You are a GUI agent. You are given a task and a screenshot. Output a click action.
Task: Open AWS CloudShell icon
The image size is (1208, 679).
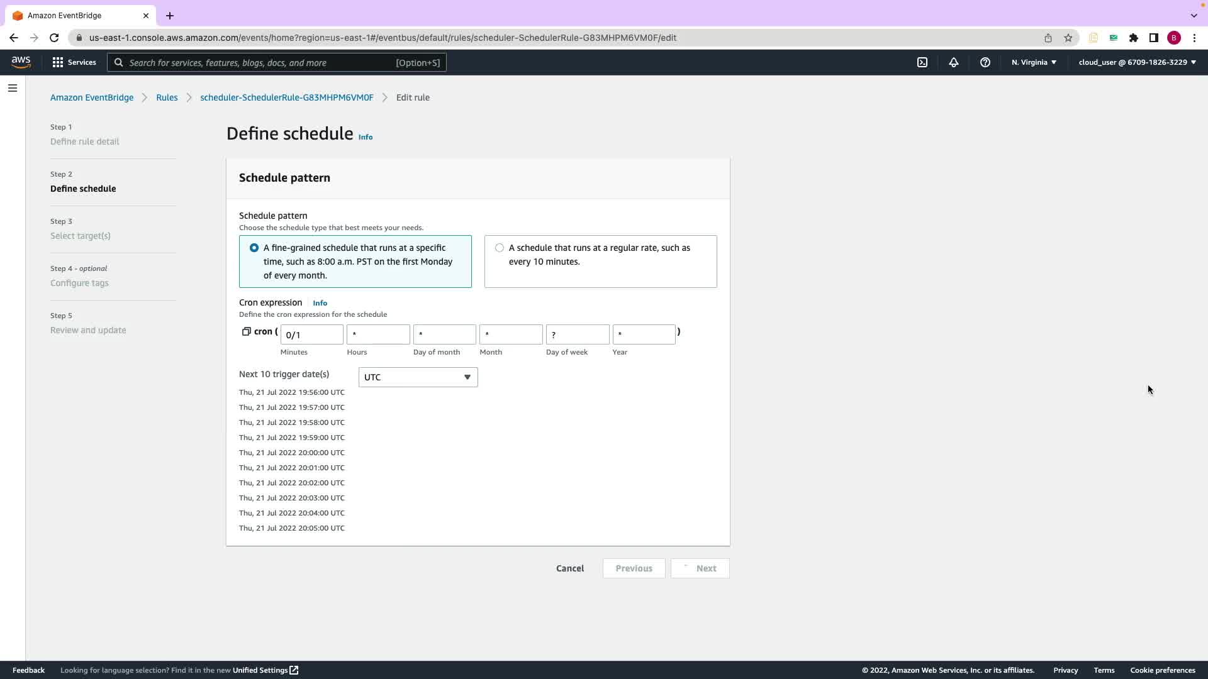[x=922, y=62]
